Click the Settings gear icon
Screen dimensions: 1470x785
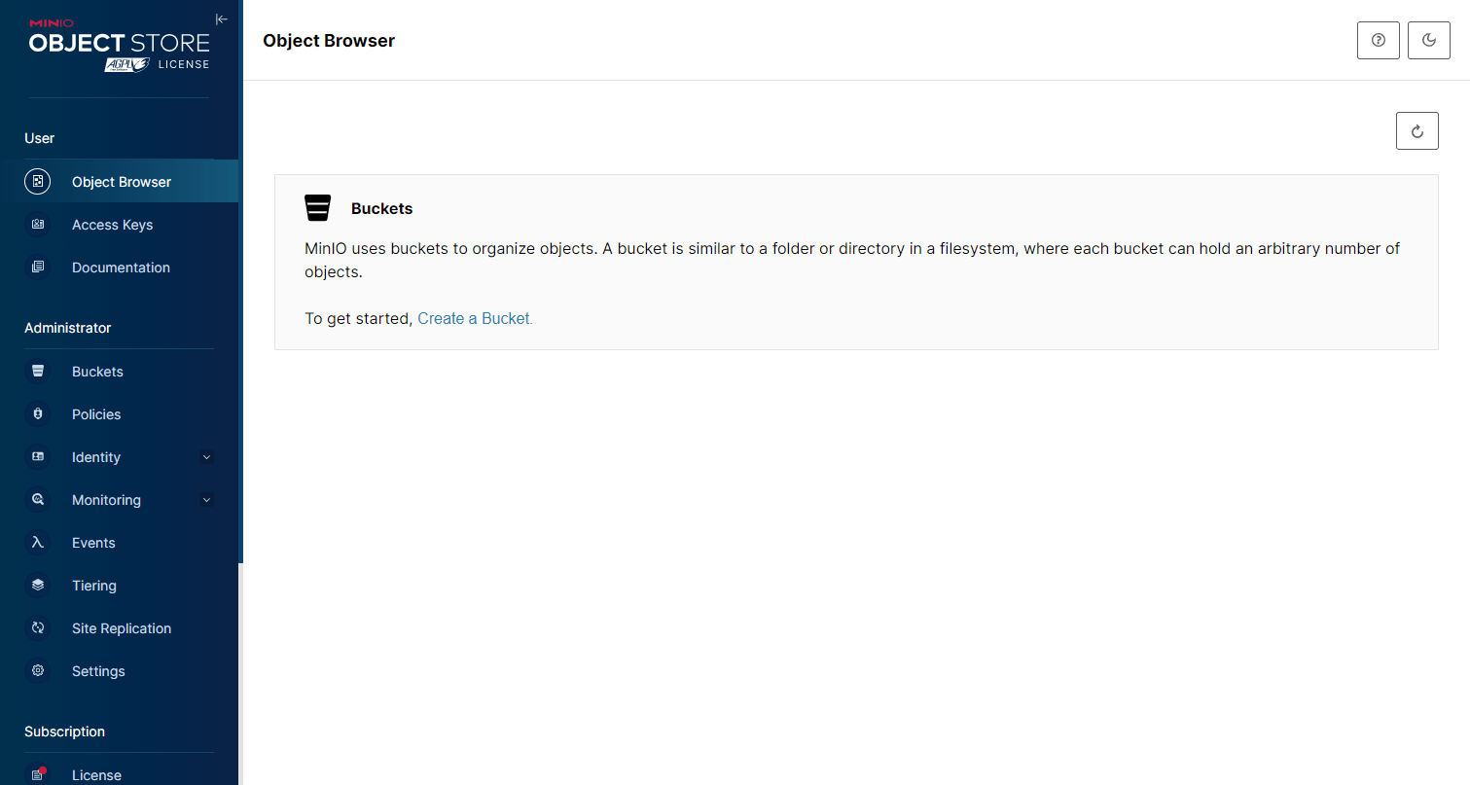pos(37,671)
